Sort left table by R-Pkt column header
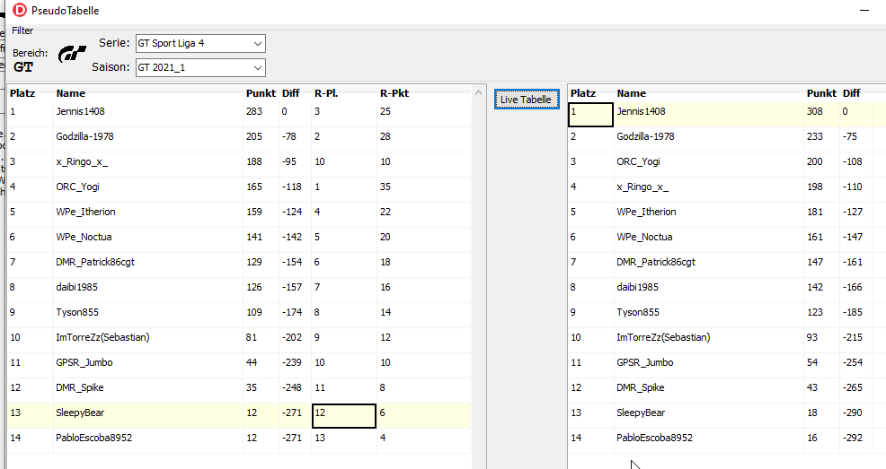Image resolution: width=886 pixels, height=469 pixels. [x=395, y=92]
